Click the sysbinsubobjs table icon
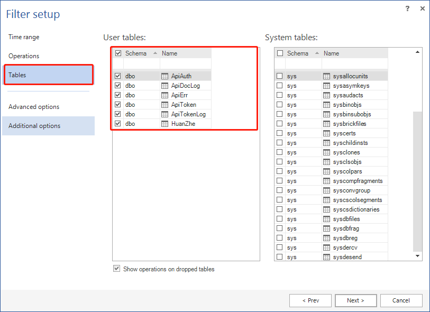This screenshot has width=430, height=312. click(x=326, y=114)
